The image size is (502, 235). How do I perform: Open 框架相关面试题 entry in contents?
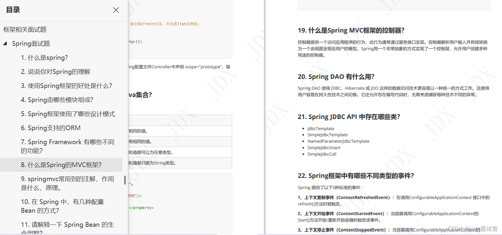[25, 30]
